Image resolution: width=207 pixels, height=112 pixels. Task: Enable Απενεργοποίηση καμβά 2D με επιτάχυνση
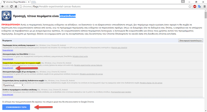pyautogui.click(x=8, y=77)
